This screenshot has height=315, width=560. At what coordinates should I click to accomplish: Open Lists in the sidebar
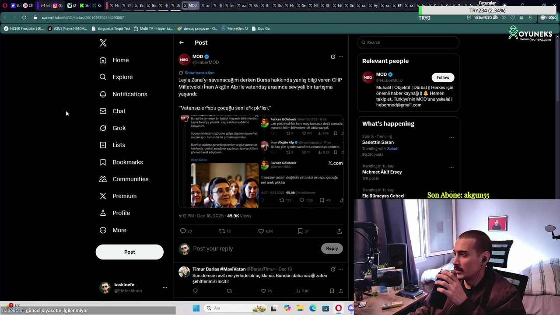tap(112, 145)
